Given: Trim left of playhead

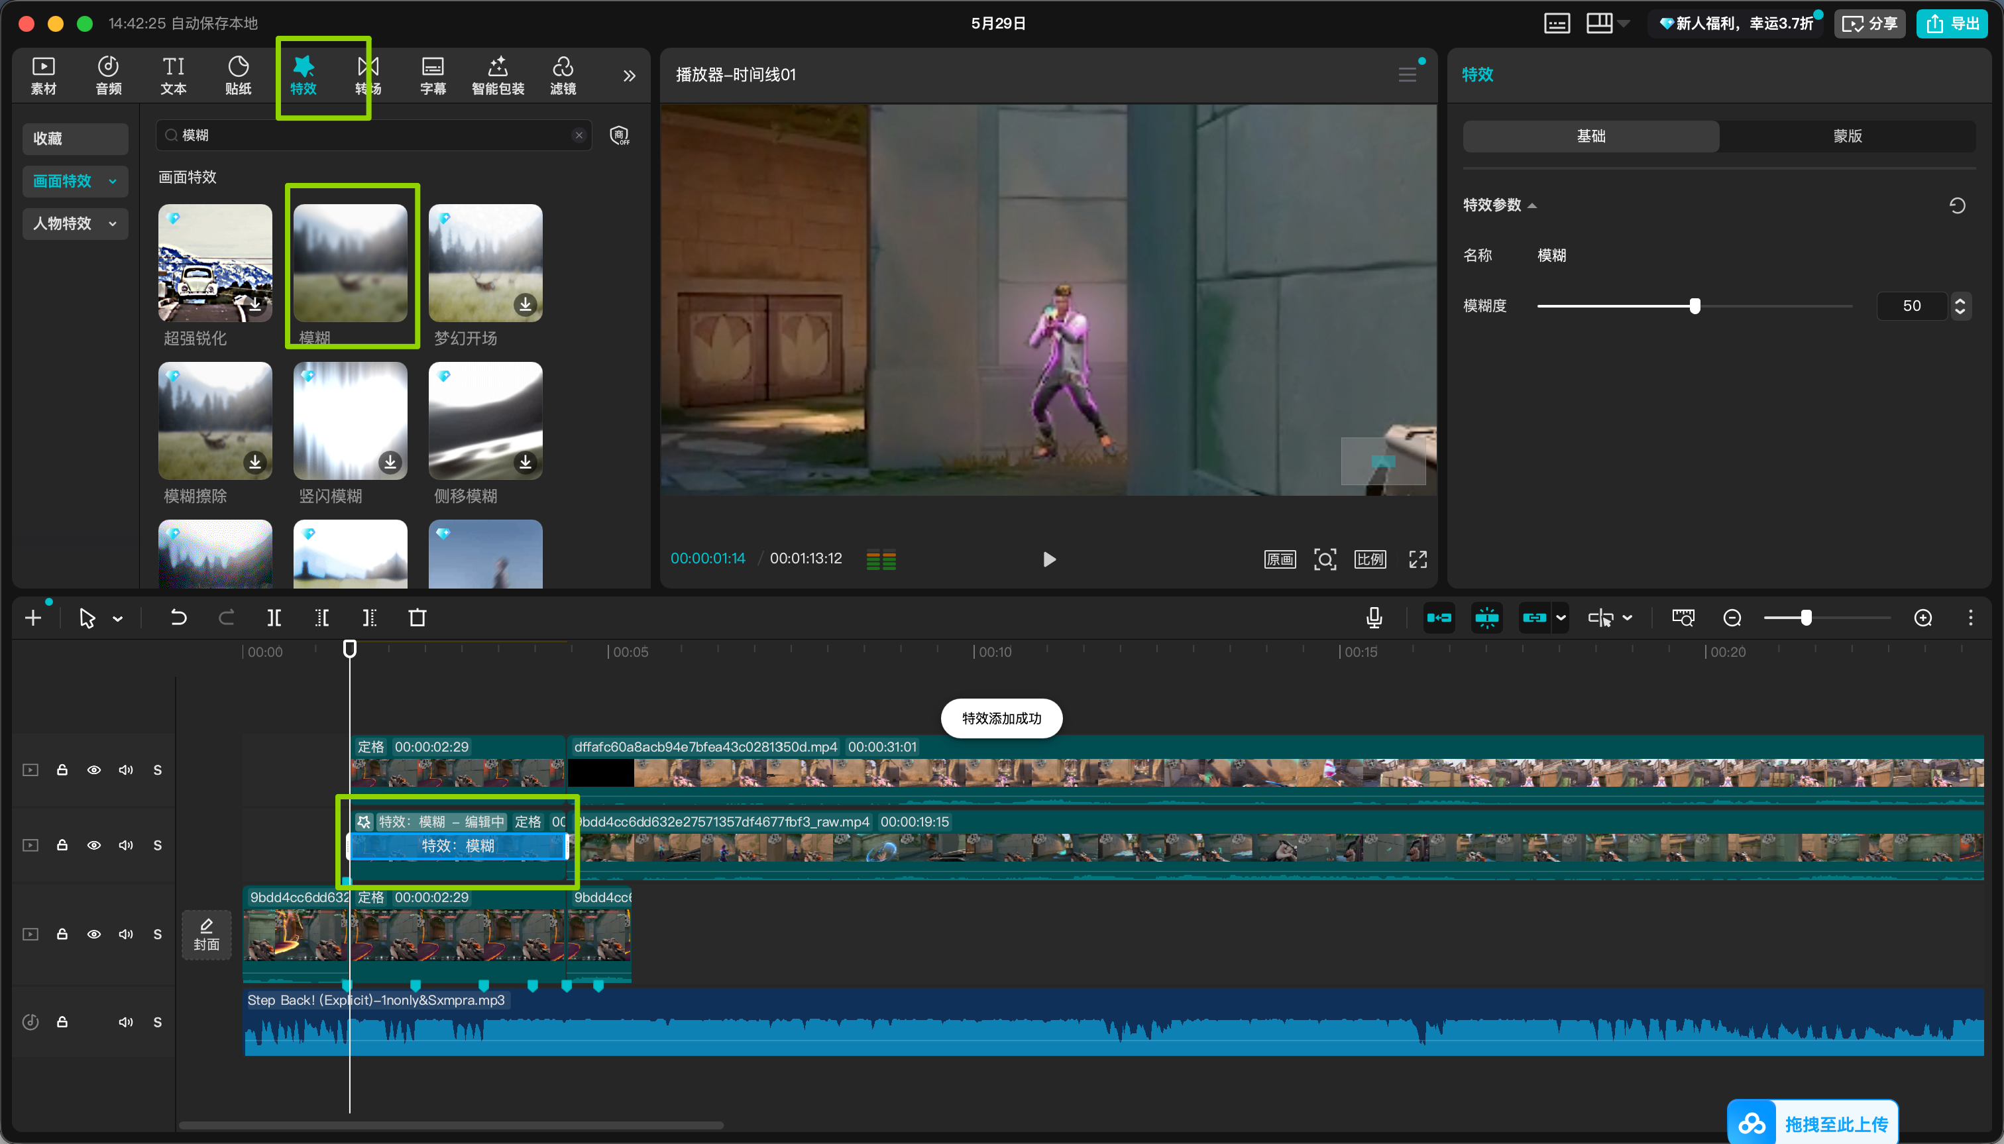Looking at the screenshot, I should 322,618.
